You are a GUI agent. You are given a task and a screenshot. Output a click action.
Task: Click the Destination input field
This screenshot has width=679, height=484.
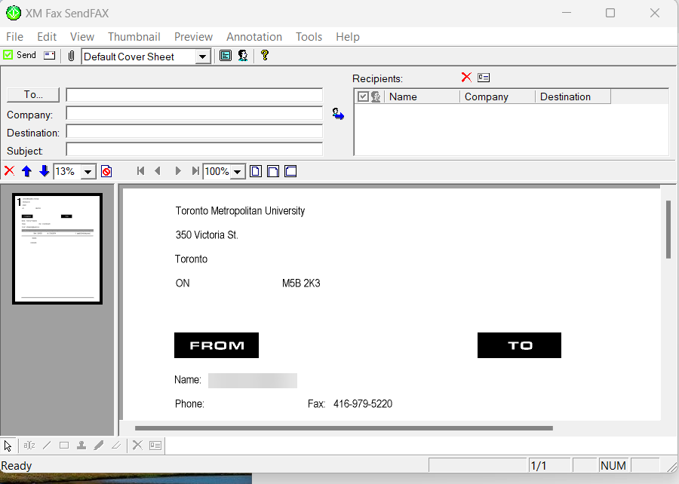coord(195,131)
